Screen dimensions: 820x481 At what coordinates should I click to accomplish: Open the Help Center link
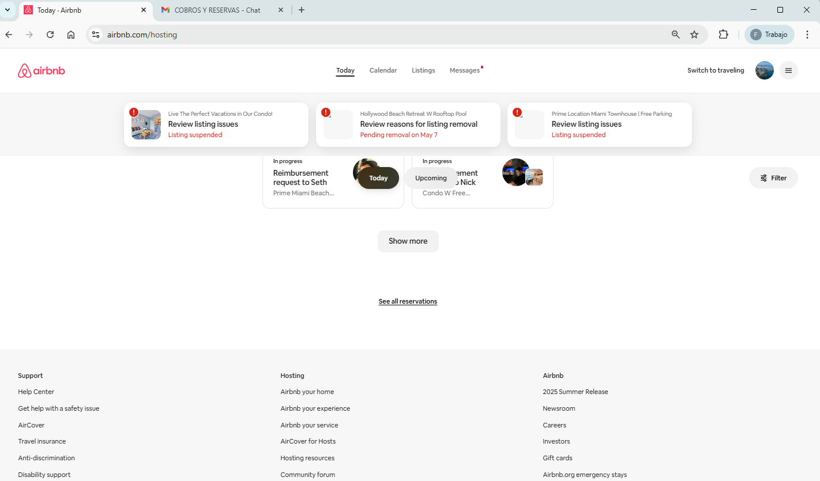(36, 392)
